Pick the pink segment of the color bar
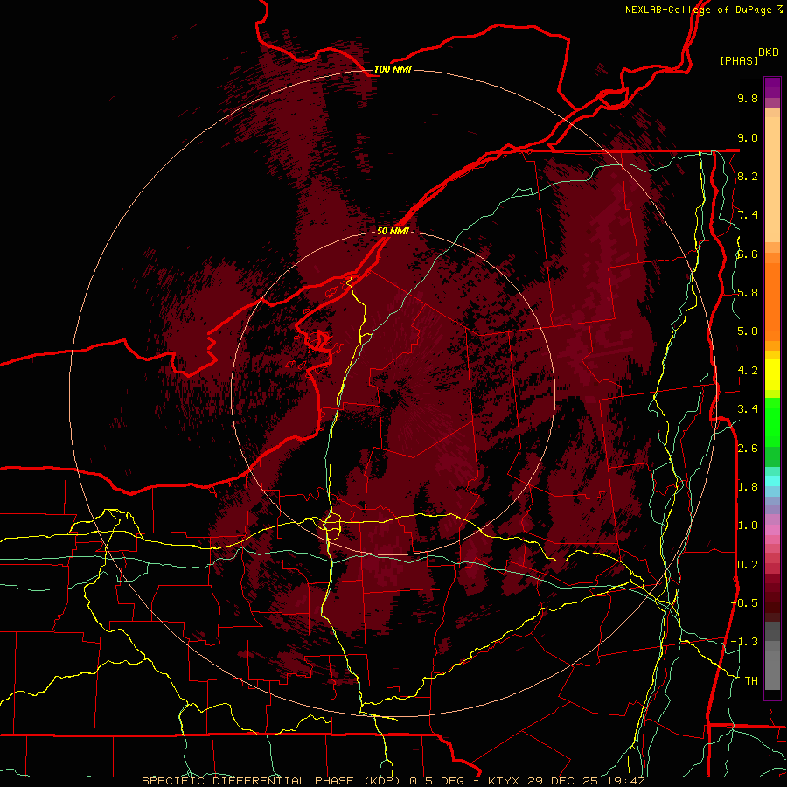The width and height of the screenshot is (787, 787). [772, 530]
